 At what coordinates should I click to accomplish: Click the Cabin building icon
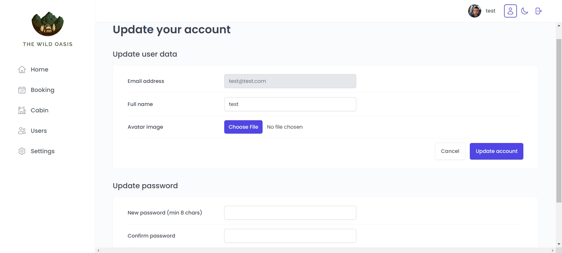point(22,110)
